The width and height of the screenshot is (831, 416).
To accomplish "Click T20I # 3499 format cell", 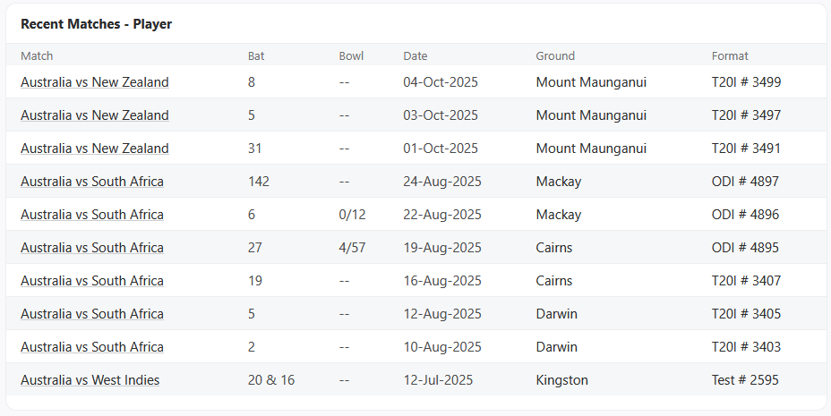I will click(746, 82).
